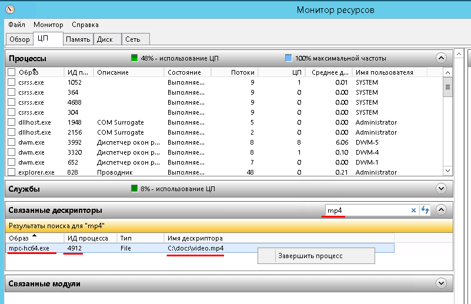Tick the csrss.exe PID 1052 checkbox
The height and width of the screenshot is (304, 471).
click(11, 82)
